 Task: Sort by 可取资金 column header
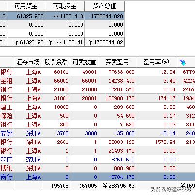tap(65, 6)
